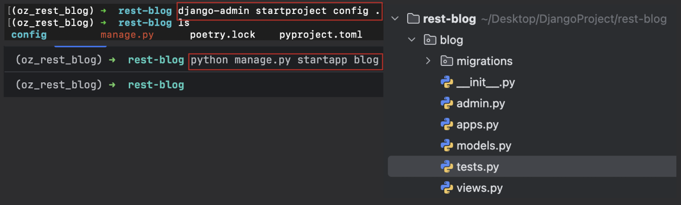681x205 pixels.
Task: Click Python icon beside views.py
Action: coord(447,188)
